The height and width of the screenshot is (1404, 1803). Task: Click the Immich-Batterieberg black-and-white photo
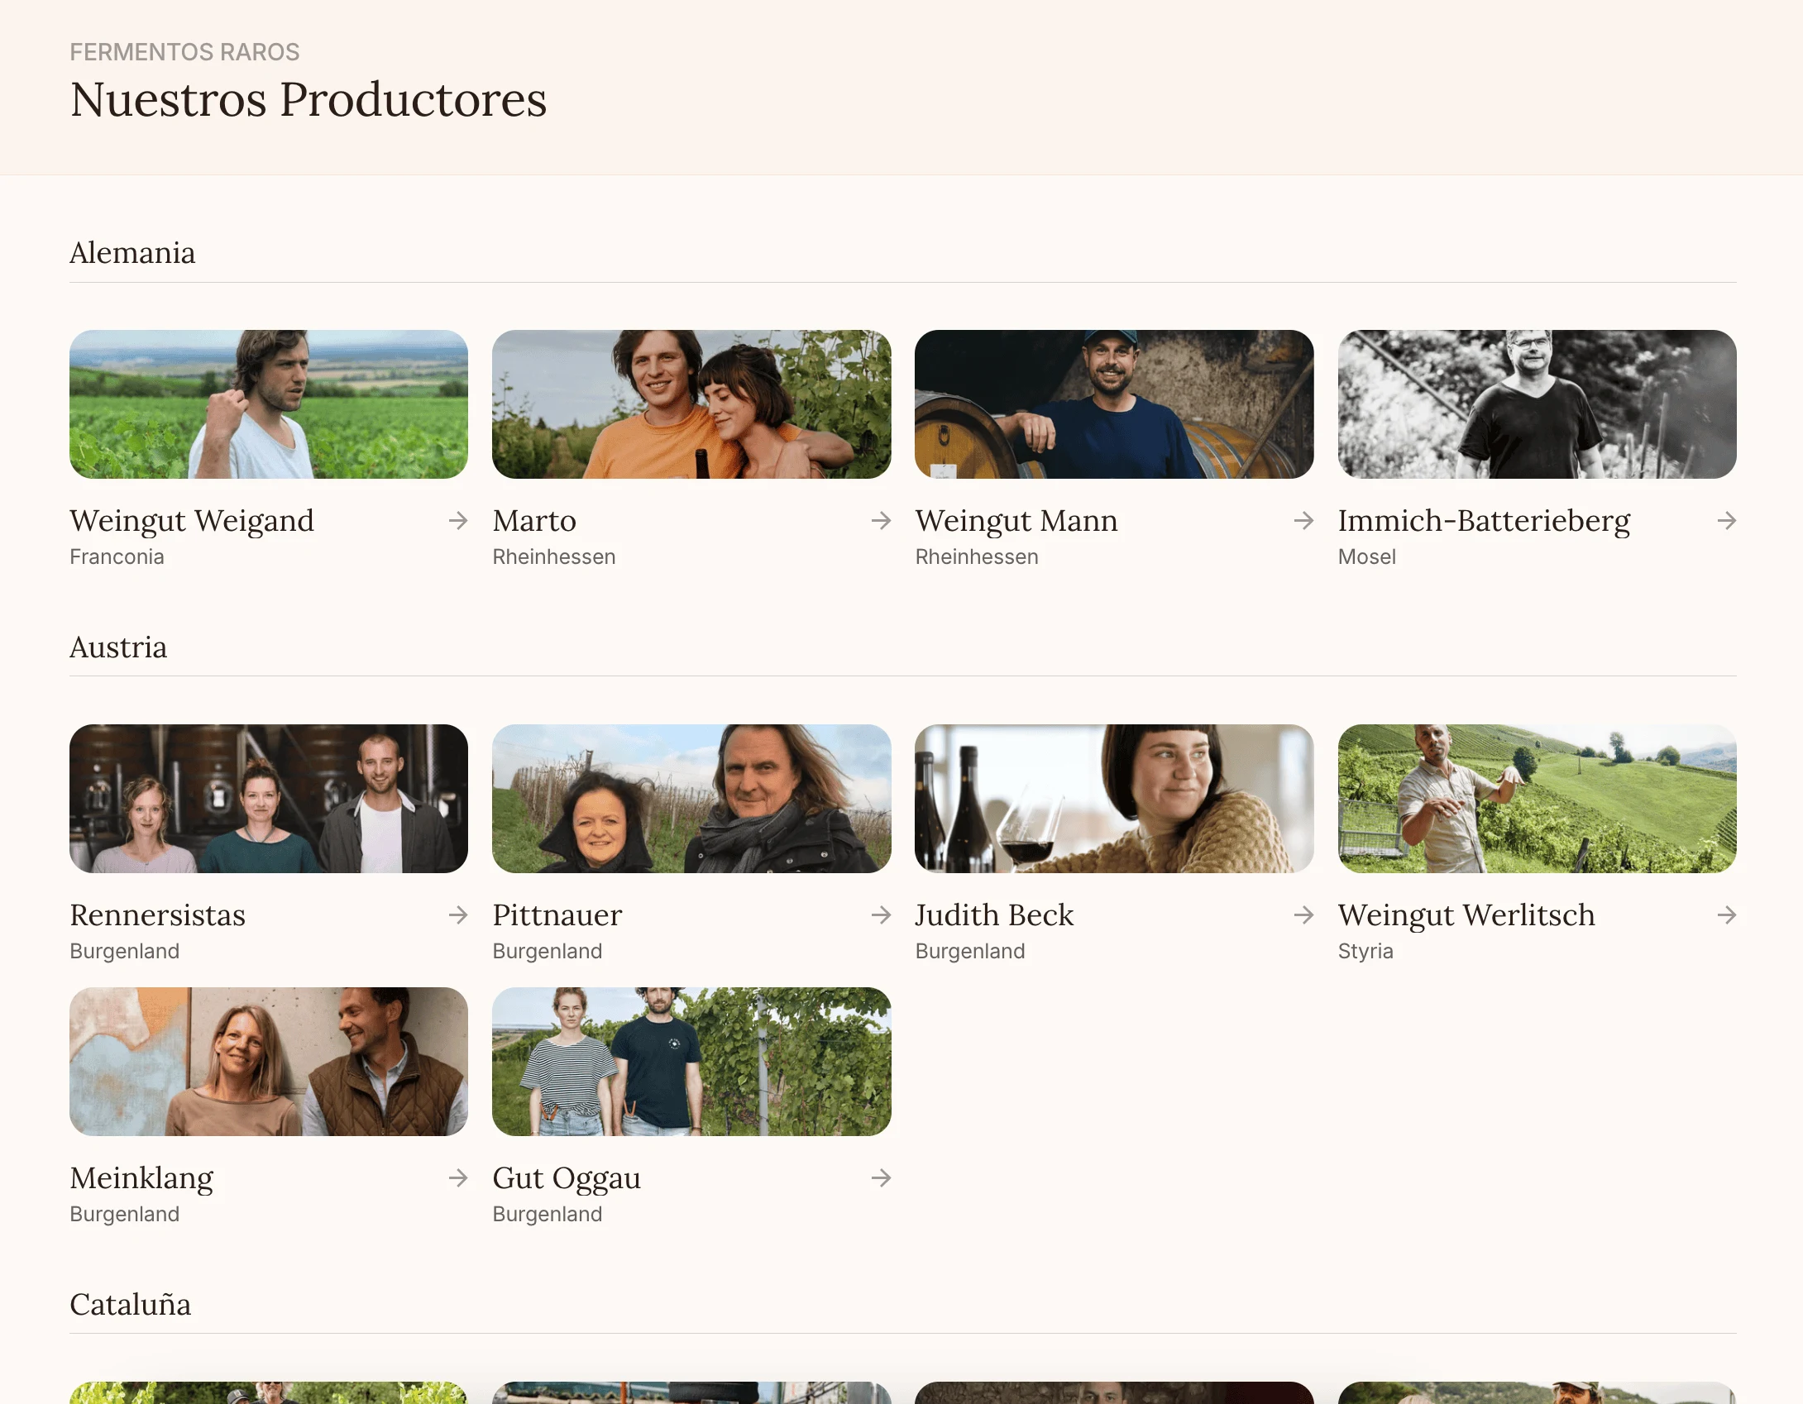tap(1537, 404)
